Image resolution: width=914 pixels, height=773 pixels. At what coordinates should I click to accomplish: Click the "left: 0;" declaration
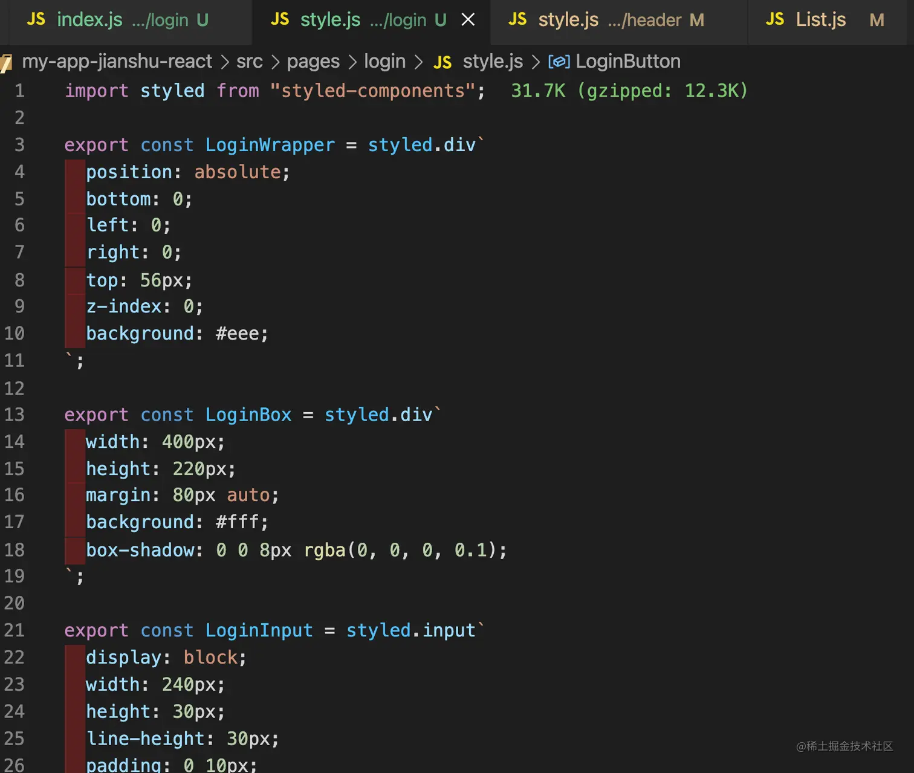pyautogui.click(x=129, y=225)
